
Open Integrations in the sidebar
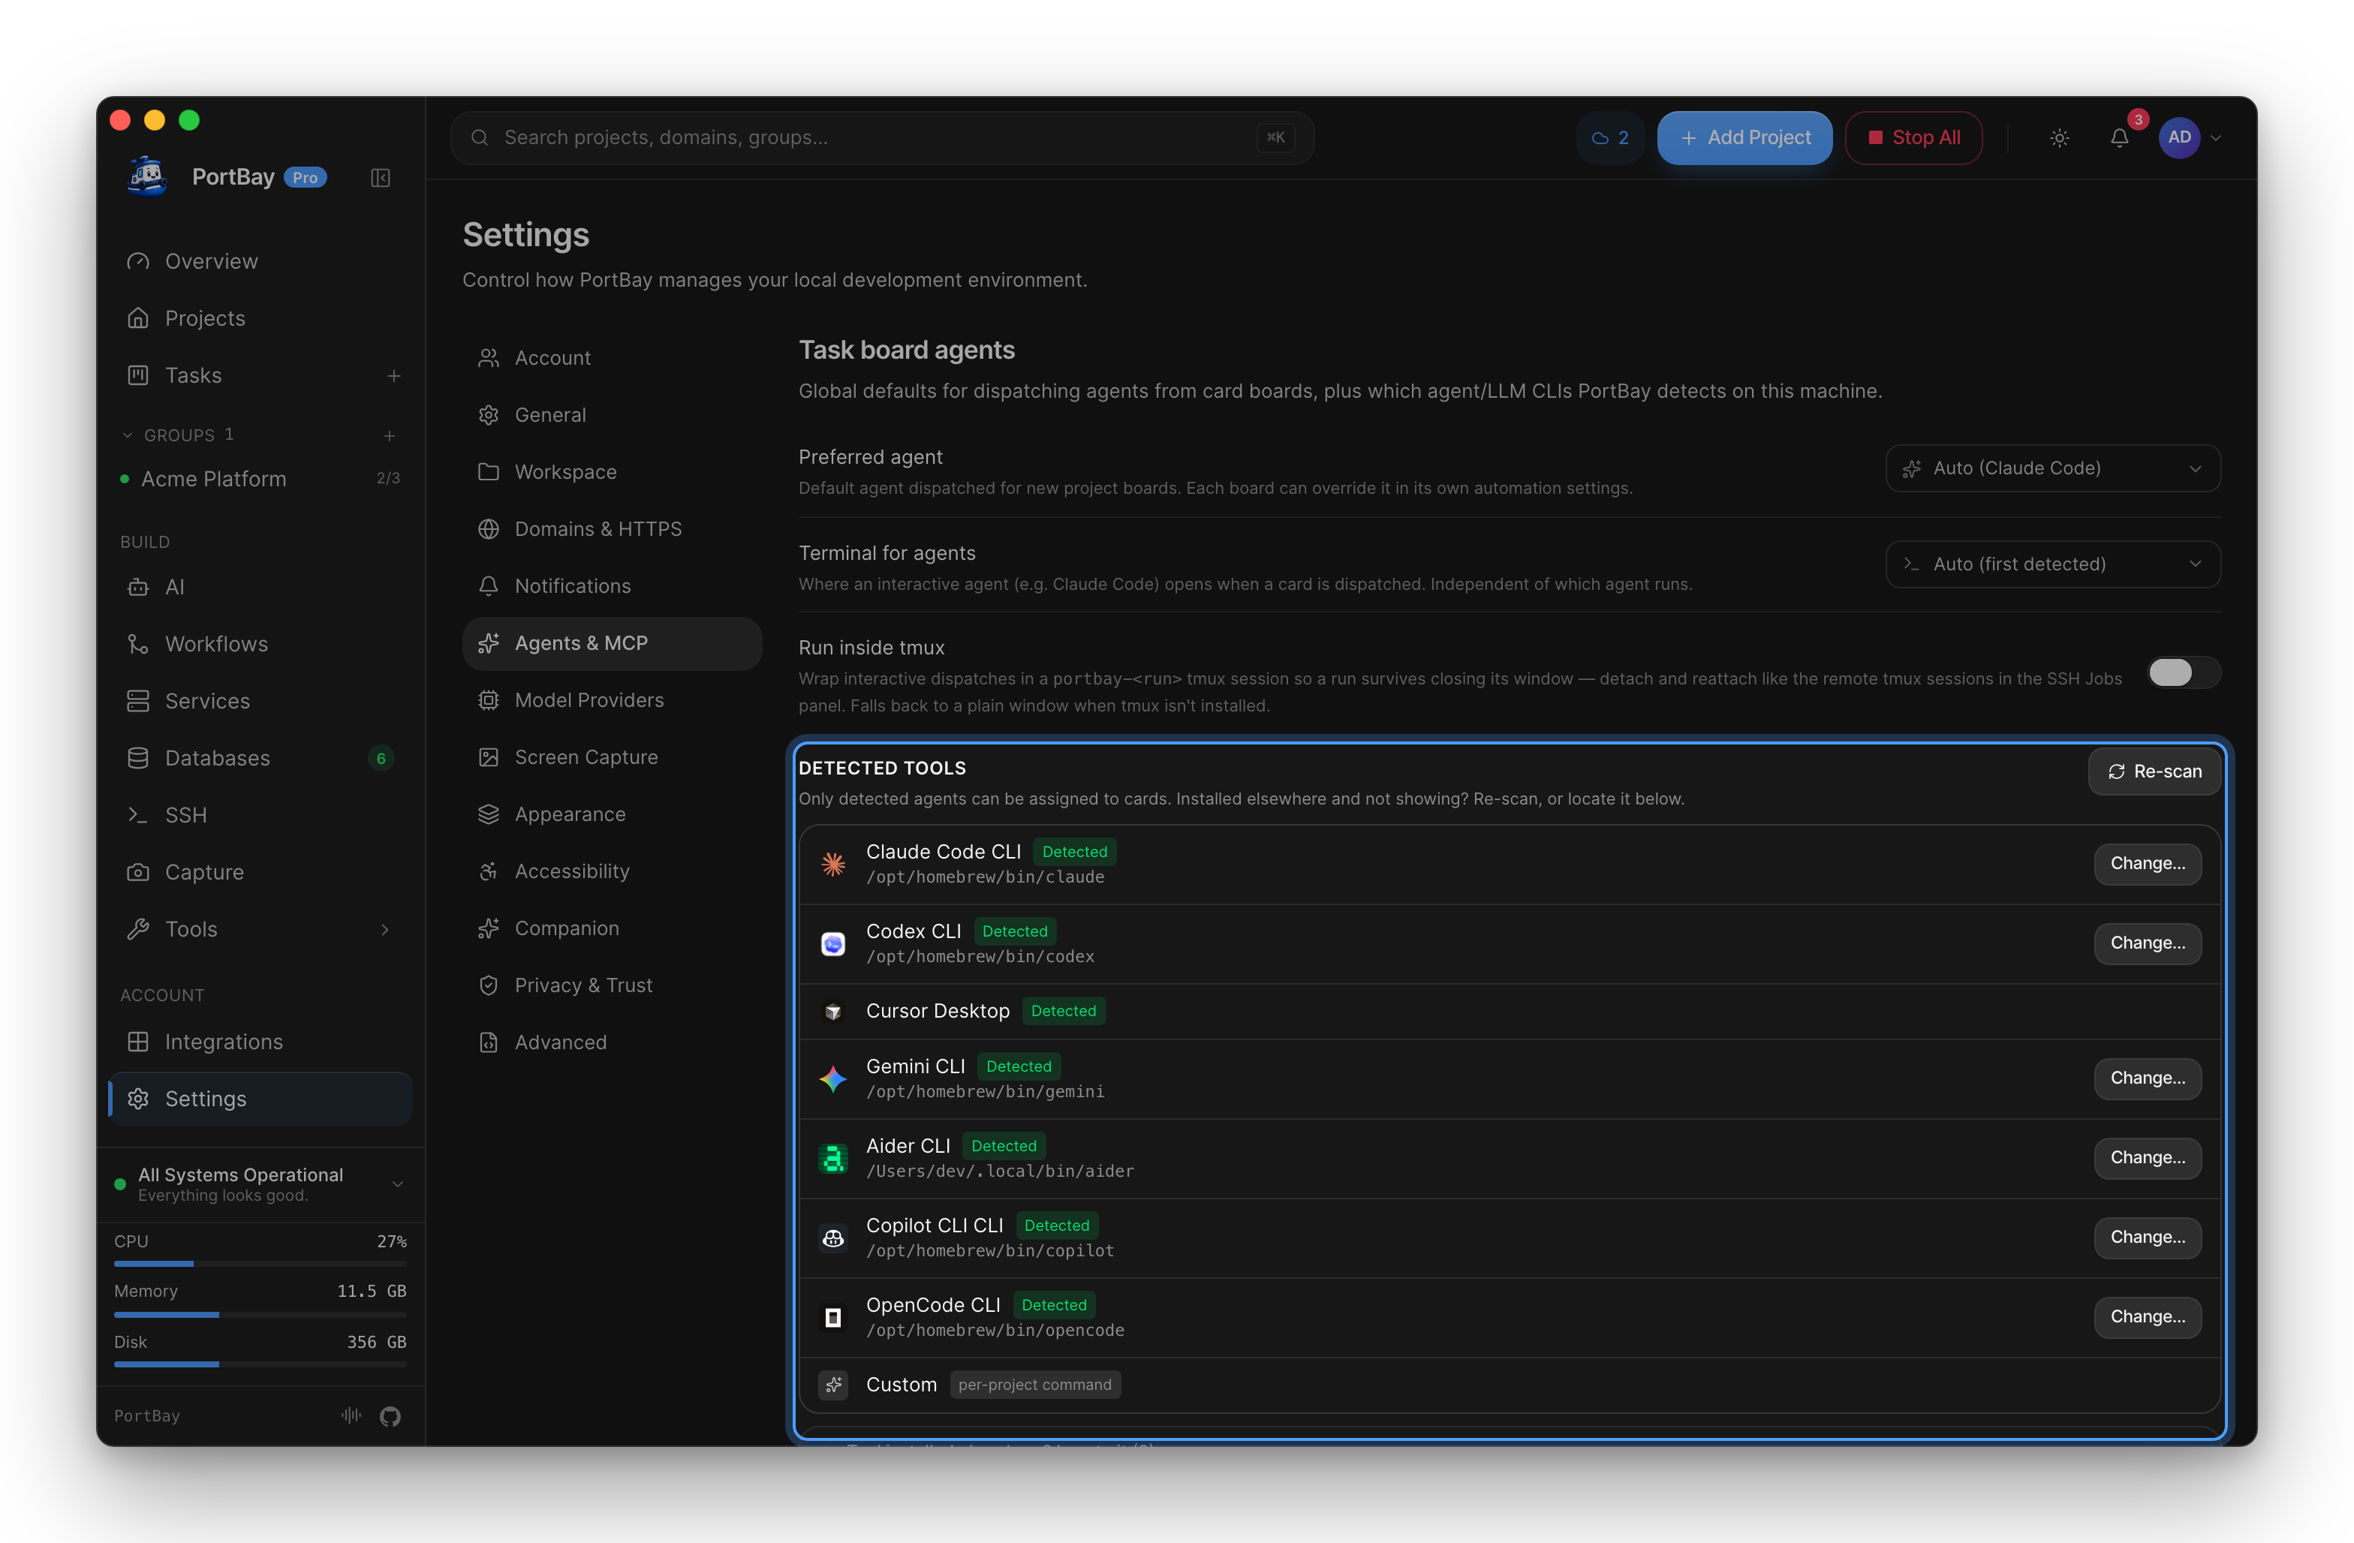[260, 1042]
